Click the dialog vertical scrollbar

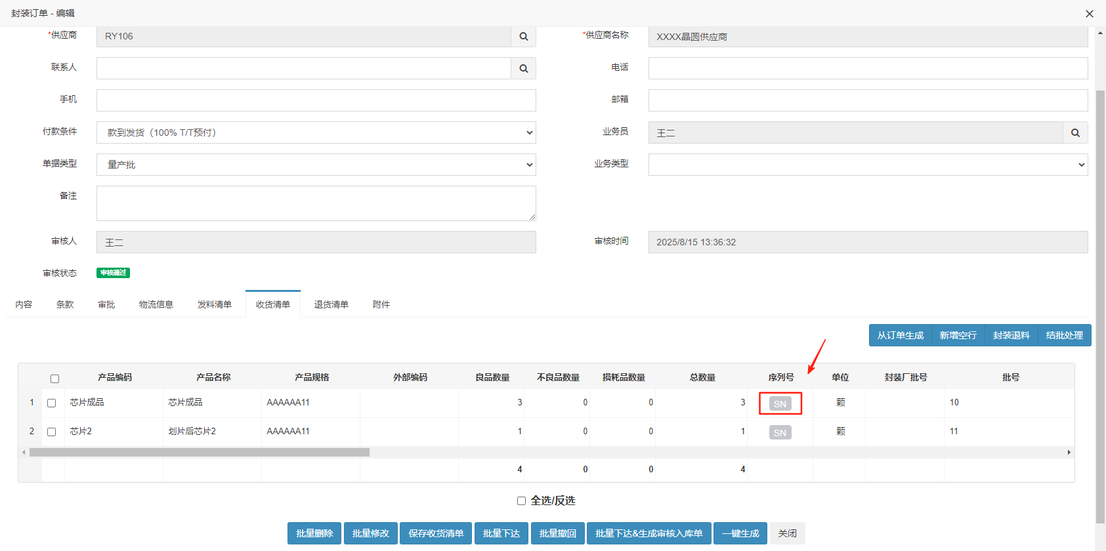coord(1101,307)
